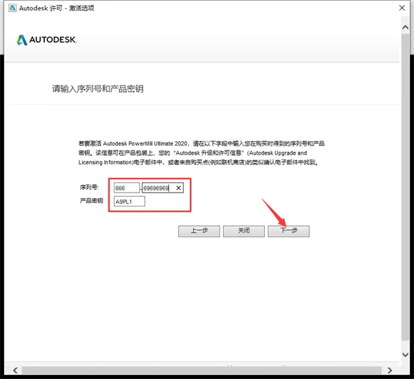Click horizontal scrollbar left arrow
Image resolution: width=414 pixels, height=379 pixels.
[15, 370]
